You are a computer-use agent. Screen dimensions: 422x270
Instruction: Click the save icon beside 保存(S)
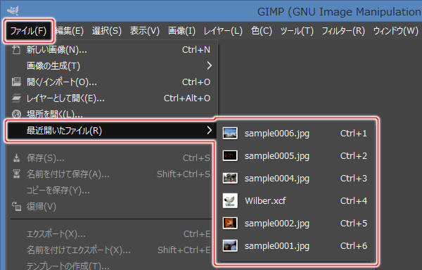(x=16, y=158)
